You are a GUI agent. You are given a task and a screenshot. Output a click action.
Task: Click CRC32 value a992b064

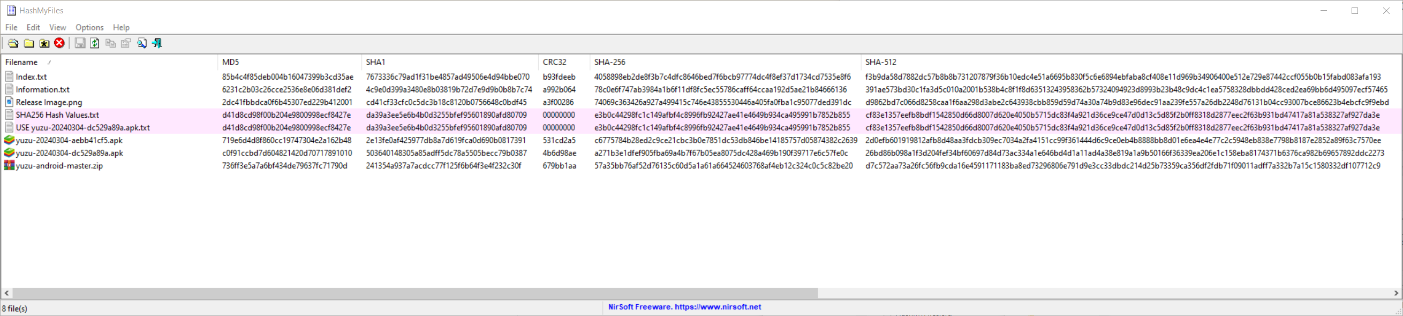(x=559, y=89)
